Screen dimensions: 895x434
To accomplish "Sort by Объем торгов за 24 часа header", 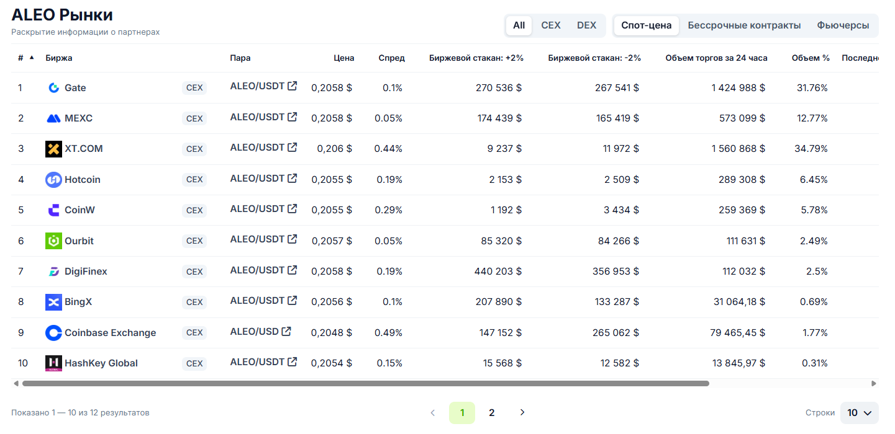I will [716, 58].
